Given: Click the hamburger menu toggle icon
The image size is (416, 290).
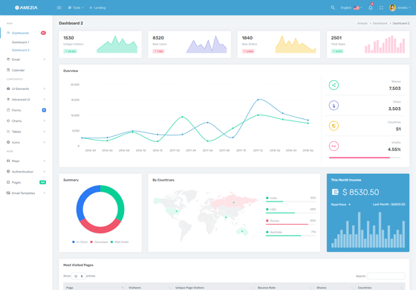Looking at the screenshot, I should 59,7.
